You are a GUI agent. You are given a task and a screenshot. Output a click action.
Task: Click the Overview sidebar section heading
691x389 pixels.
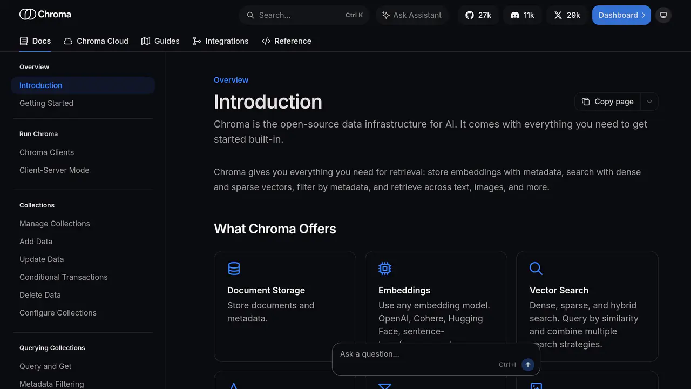point(35,67)
